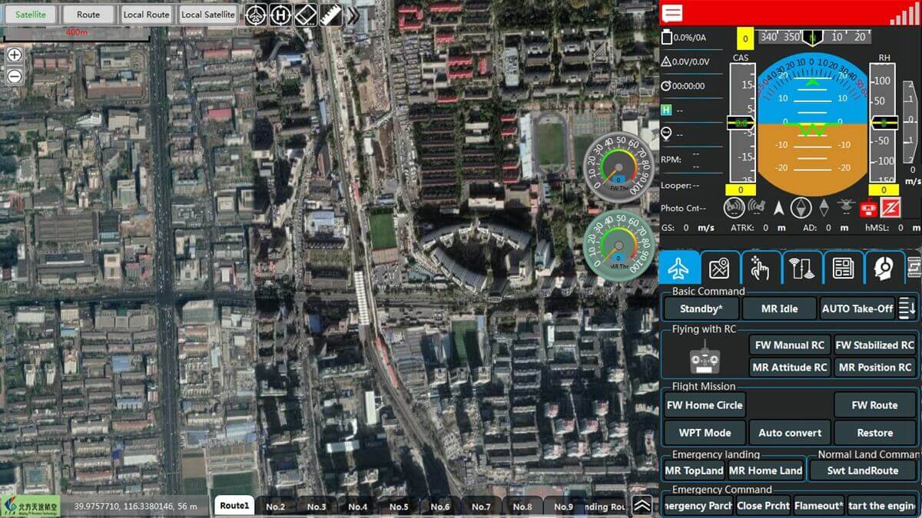Image resolution: width=922 pixels, height=518 pixels.
Task: Open the pointing hand gesture tab
Action: point(760,268)
